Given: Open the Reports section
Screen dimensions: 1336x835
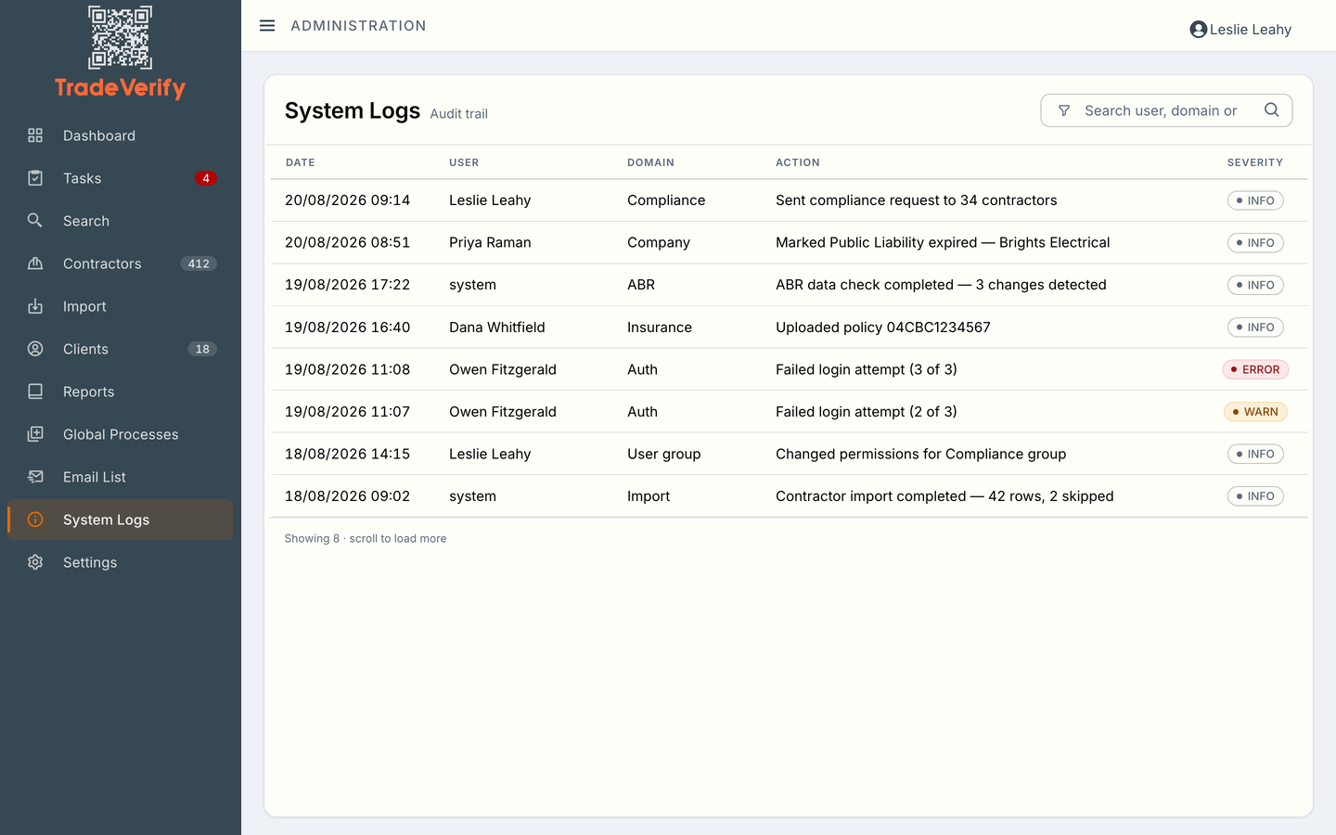Looking at the screenshot, I should click(x=121, y=392).
